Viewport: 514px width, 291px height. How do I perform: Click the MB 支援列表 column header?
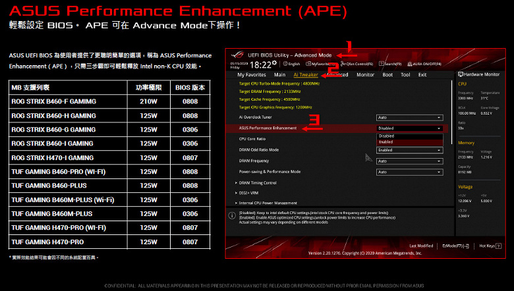tap(68, 88)
